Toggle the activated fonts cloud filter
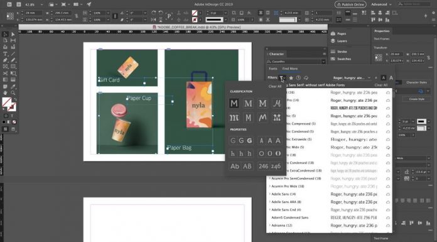This screenshot has height=242, width=437. 306,78
